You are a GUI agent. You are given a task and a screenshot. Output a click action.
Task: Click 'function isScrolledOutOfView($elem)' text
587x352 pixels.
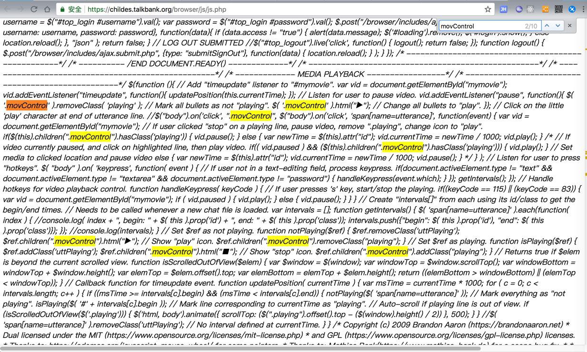click(197, 262)
